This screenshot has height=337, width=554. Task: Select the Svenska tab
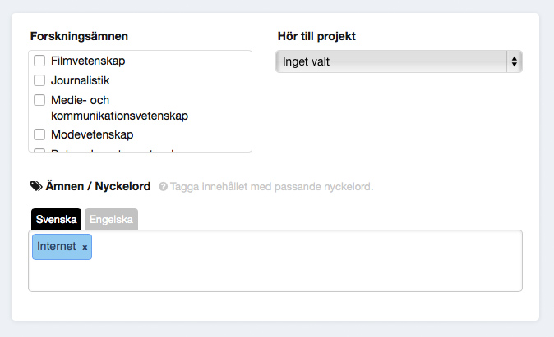click(56, 219)
